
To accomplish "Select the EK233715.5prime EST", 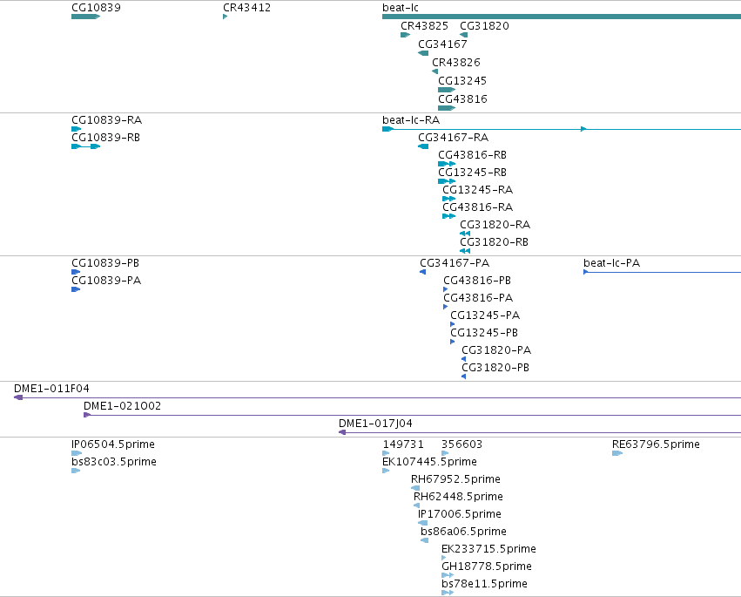I will click(444, 558).
